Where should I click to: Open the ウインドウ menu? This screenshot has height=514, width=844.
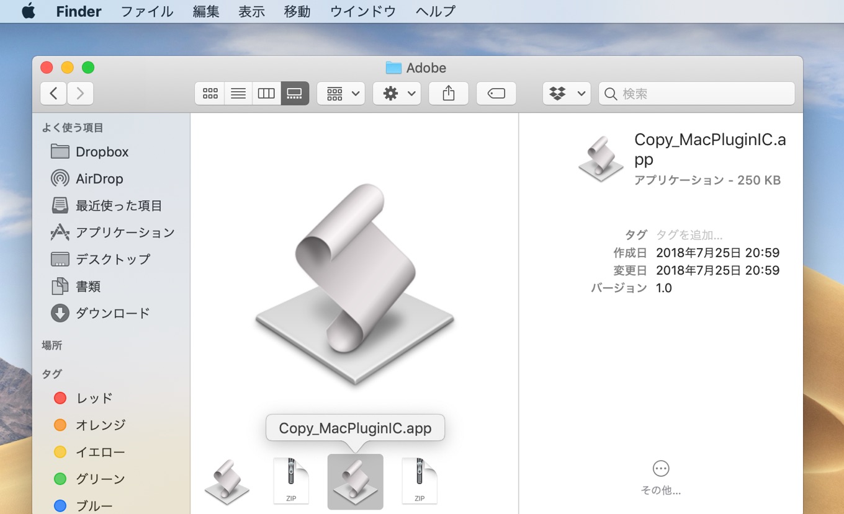(x=363, y=11)
